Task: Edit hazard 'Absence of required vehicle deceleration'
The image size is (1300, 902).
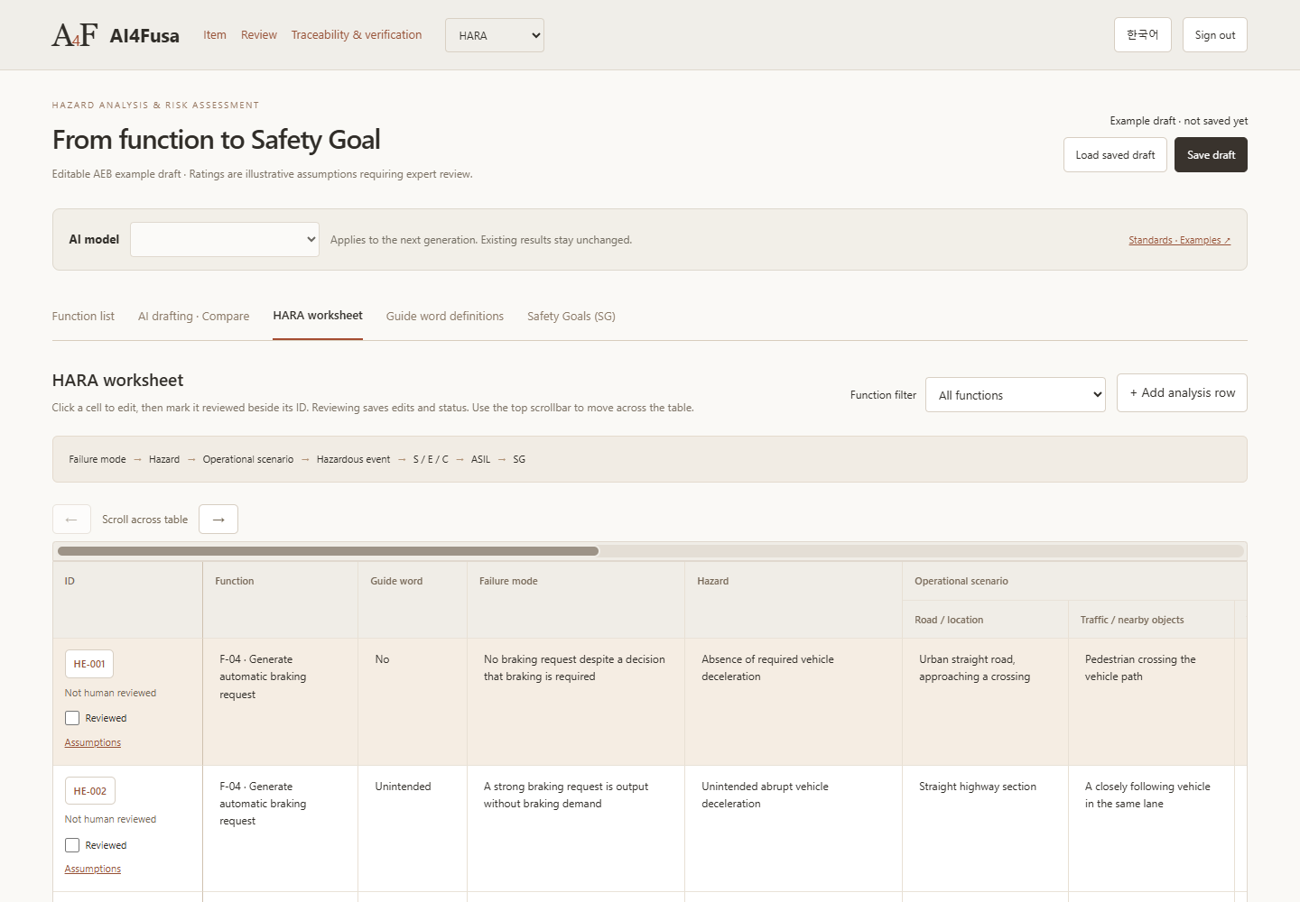Action: [794, 702]
